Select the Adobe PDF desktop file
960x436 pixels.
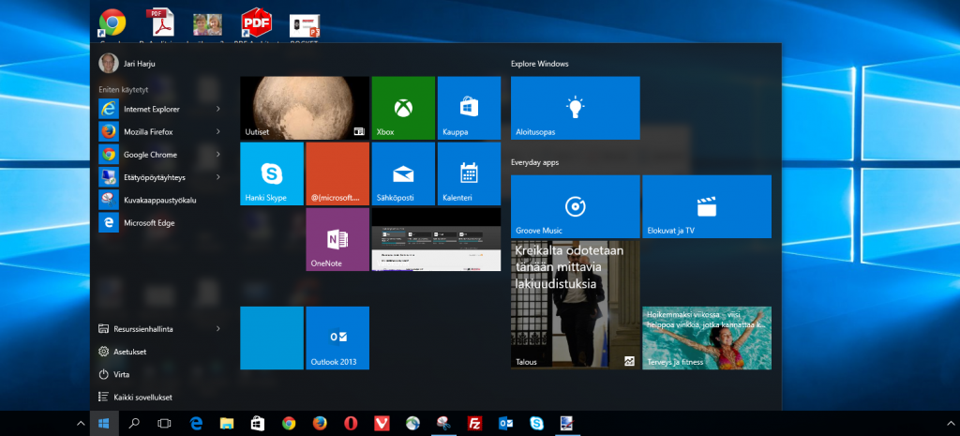tap(161, 24)
